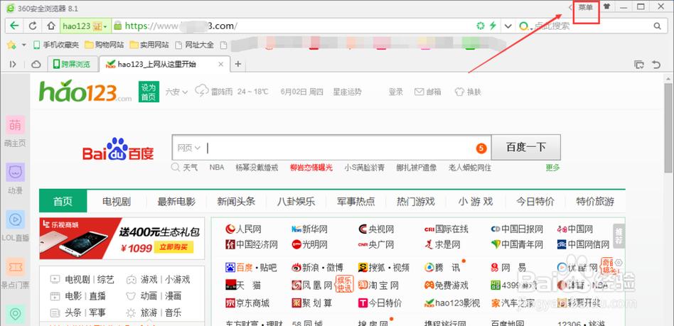The width and height of the screenshot is (674, 326).
Task: Click the orange 5 hot search badge
Action: (x=481, y=148)
